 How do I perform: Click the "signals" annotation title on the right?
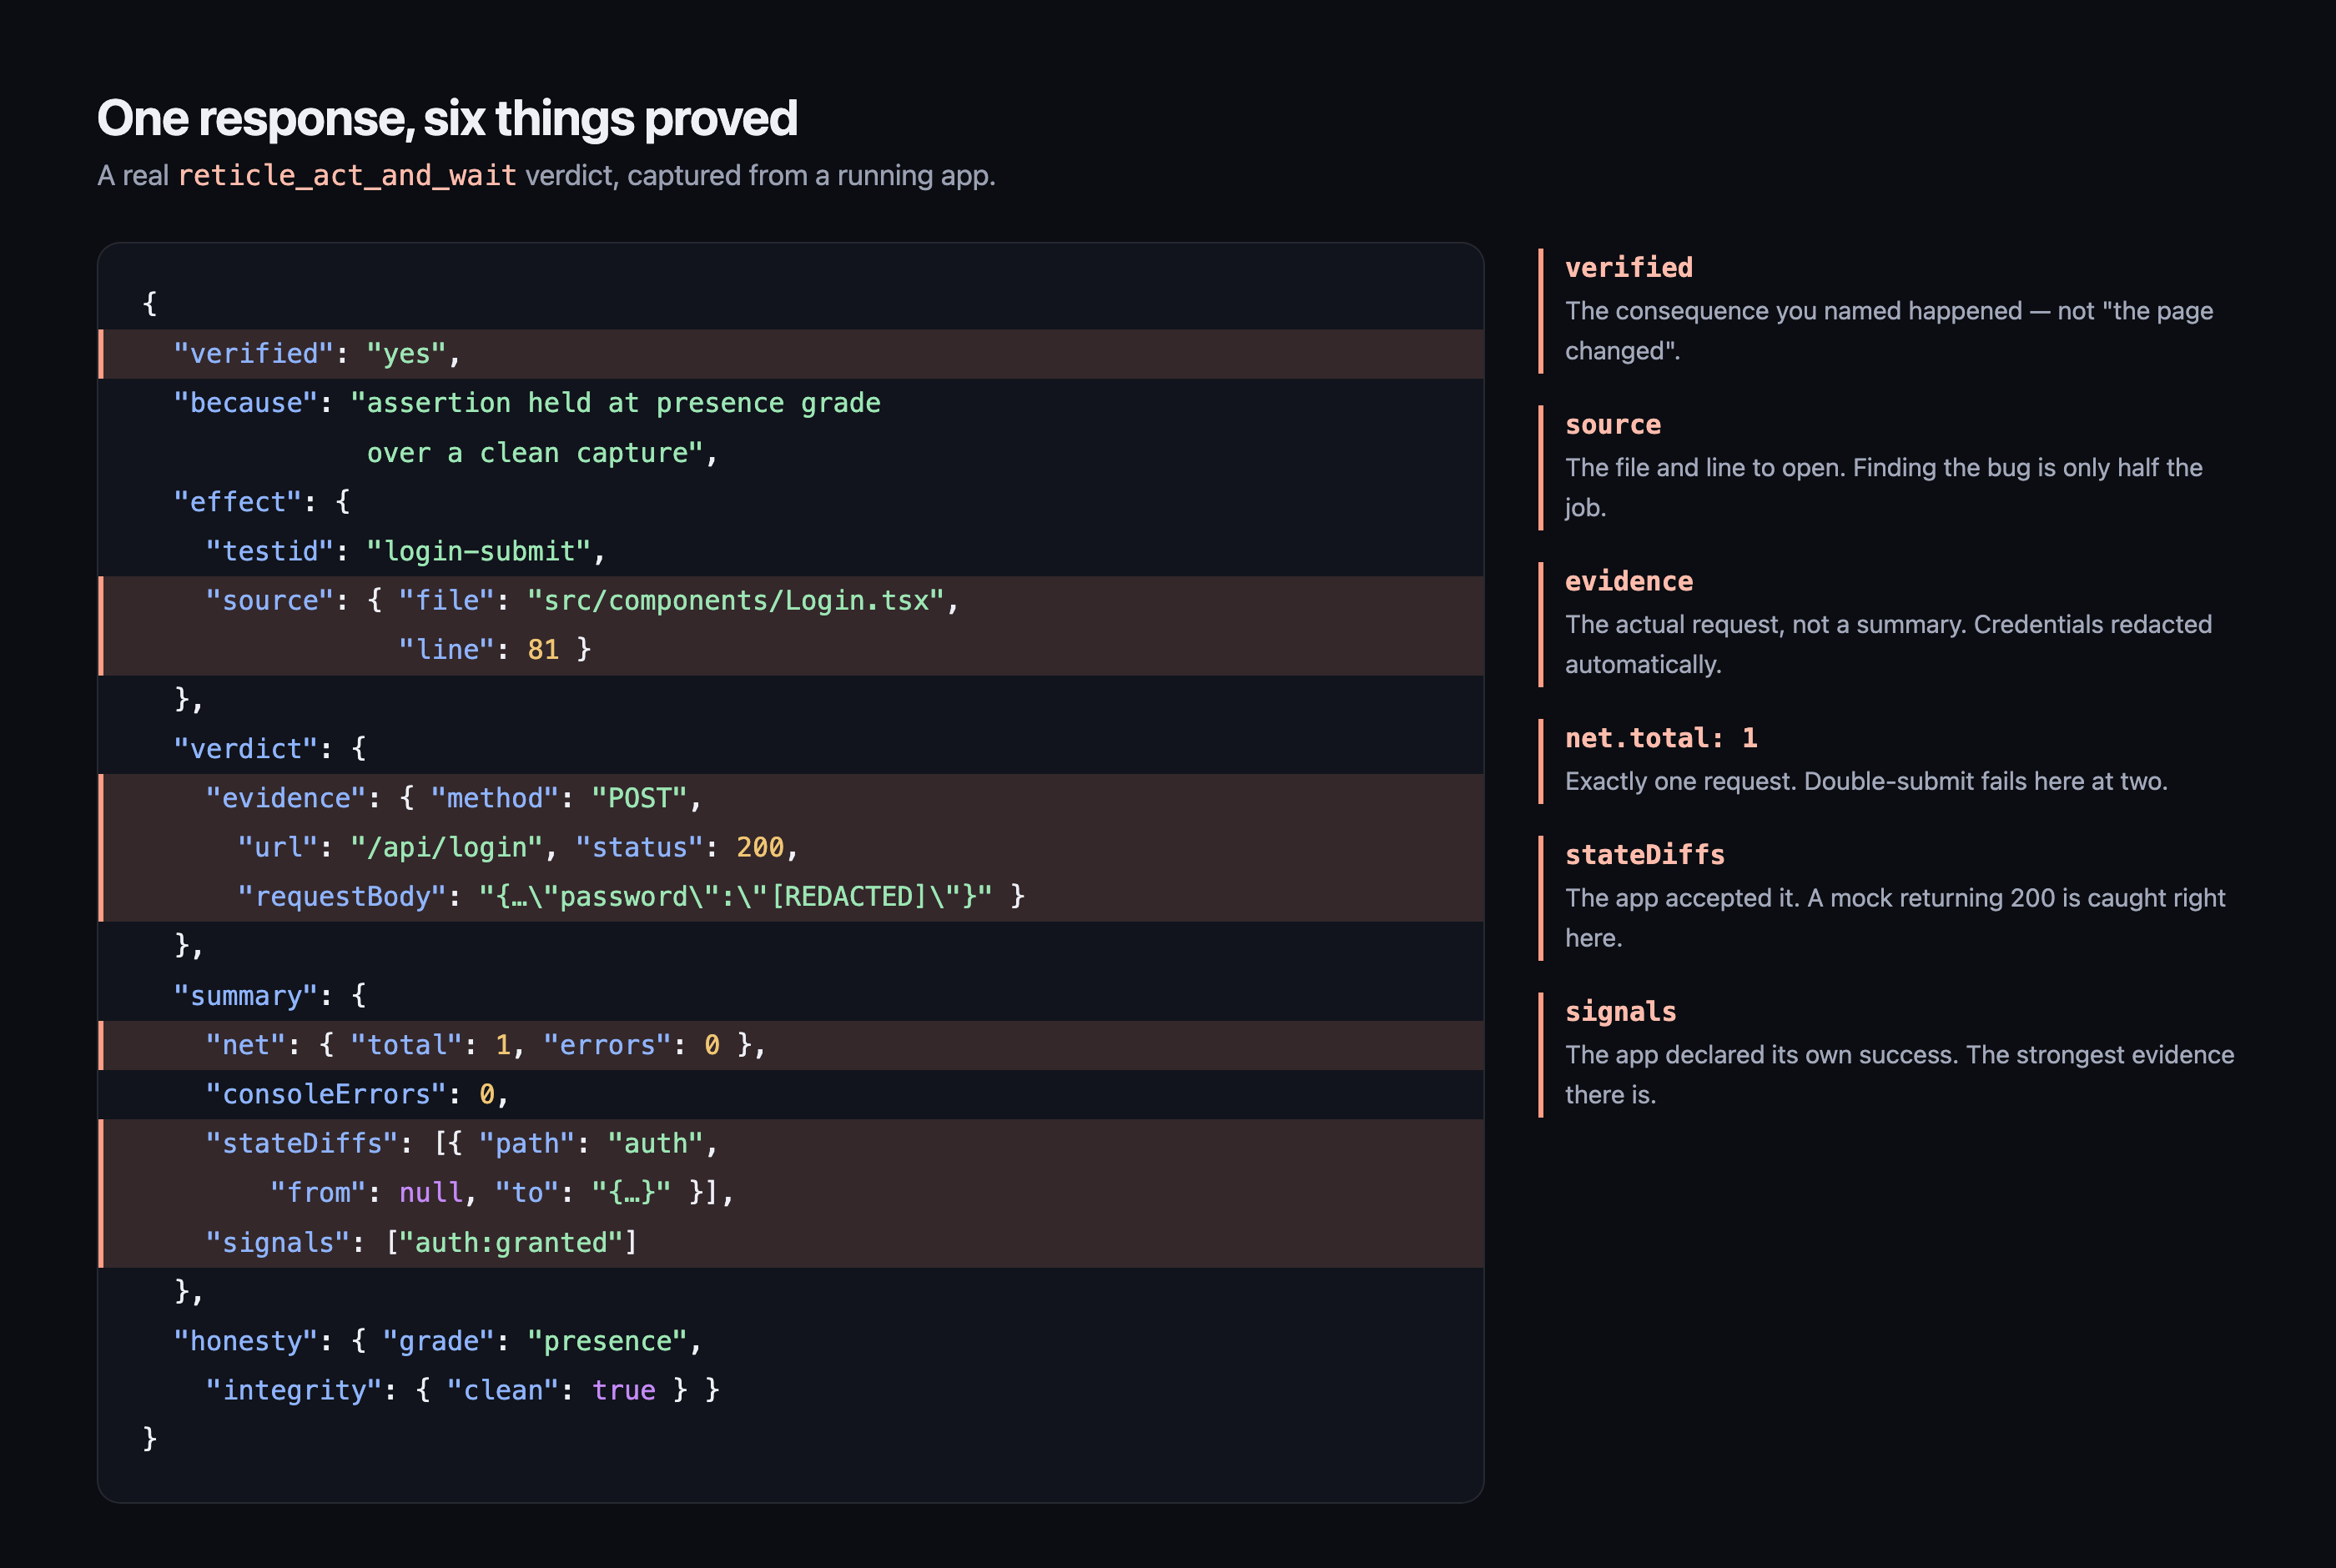pos(1621,1013)
